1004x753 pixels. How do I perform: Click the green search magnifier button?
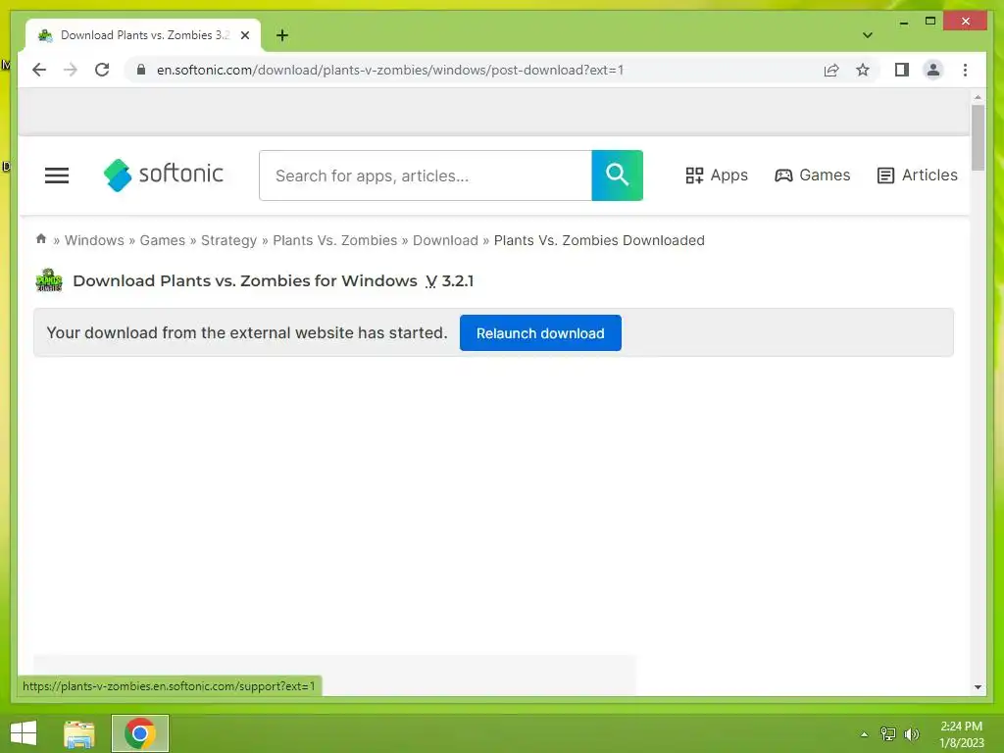618,176
